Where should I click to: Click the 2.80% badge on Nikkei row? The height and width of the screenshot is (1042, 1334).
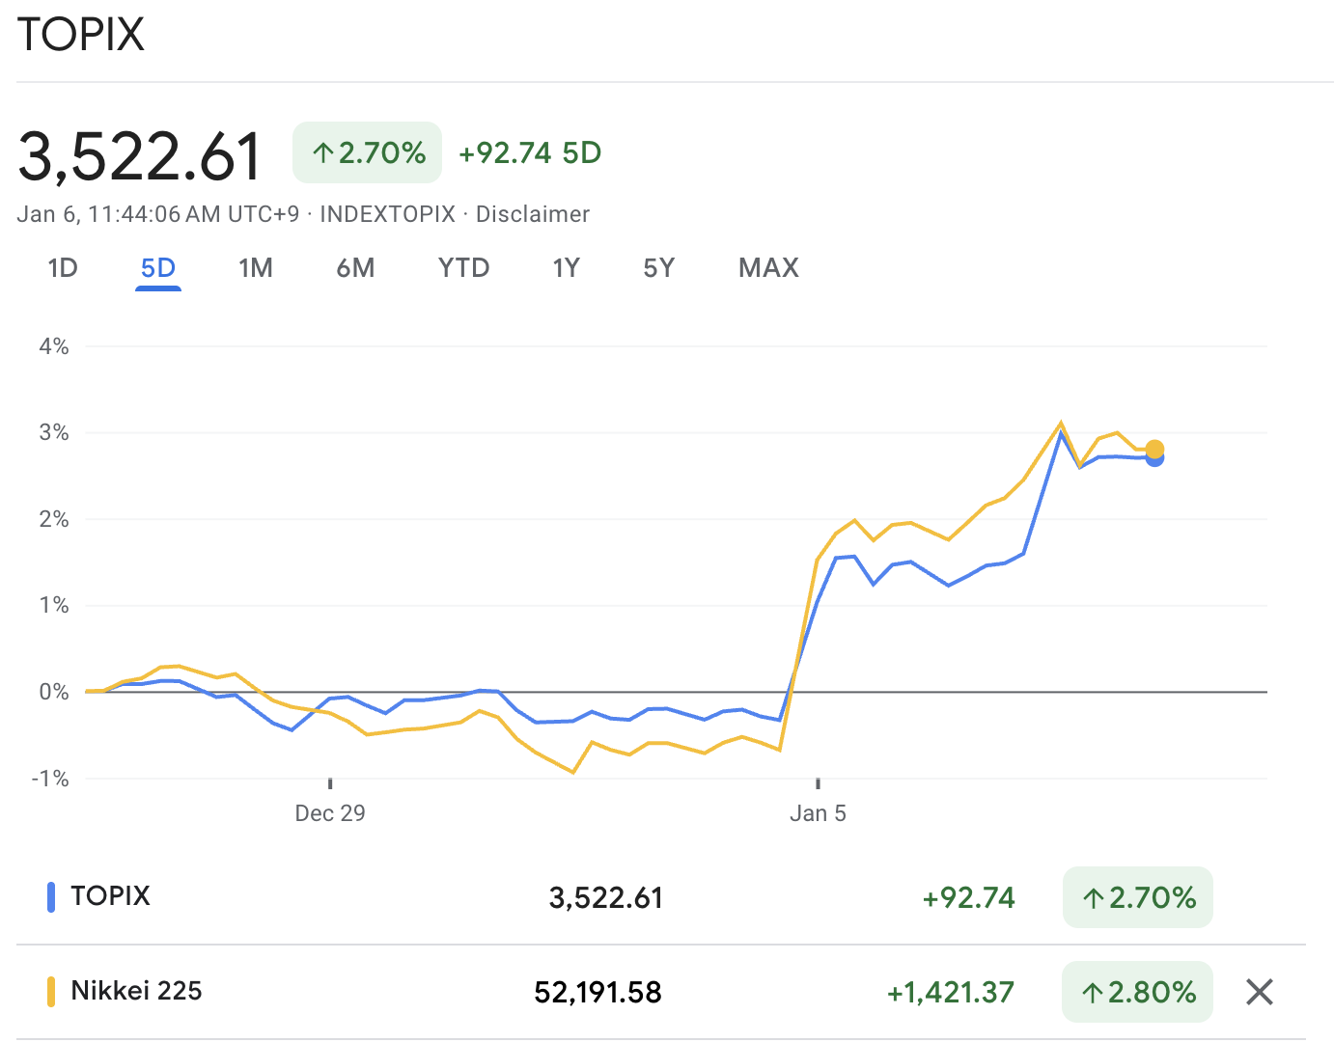[1137, 991]
